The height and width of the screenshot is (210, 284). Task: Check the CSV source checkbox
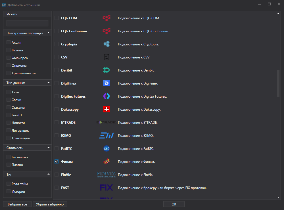pyautogui.click(x=57, y=57)
